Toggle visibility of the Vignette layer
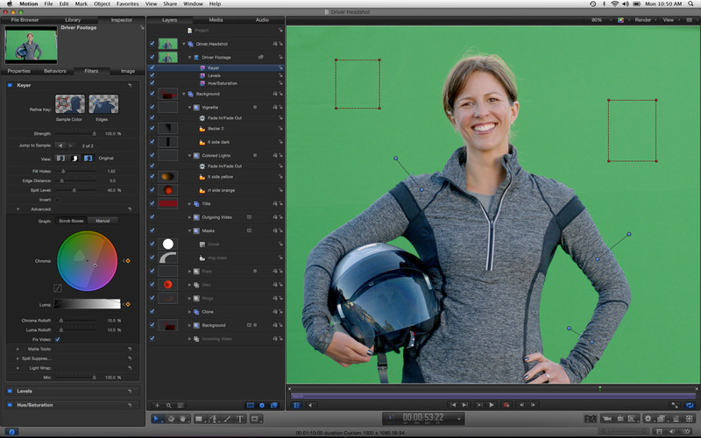Screen dimensions: 701x438 (152, 107)
